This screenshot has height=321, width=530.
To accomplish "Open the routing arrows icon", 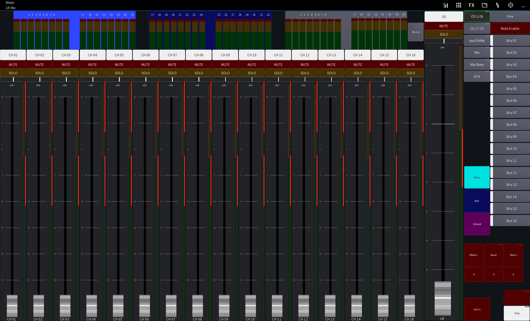I will (x=497, y=5).
